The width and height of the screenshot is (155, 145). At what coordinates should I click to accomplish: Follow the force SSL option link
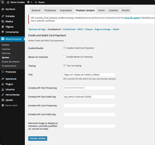(x=132, y=18)
